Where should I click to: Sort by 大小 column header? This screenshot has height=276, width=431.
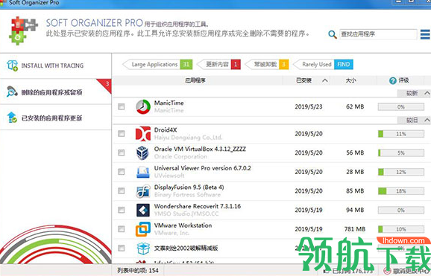[x=350, y=80]
